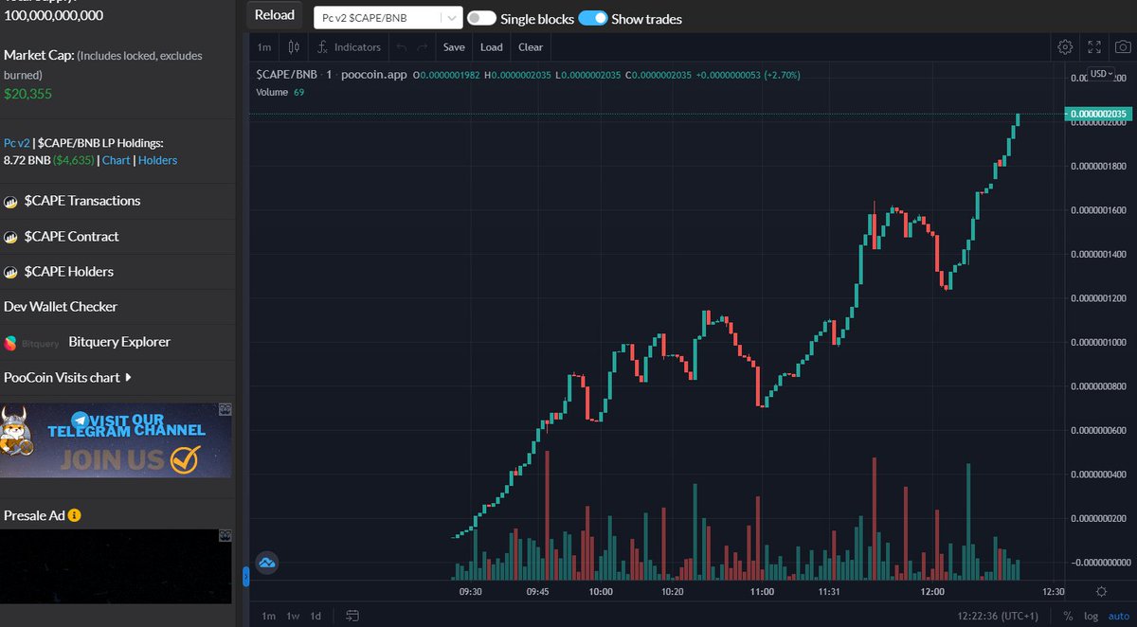Open the Indicators fx menu

[x=349, y=46]
